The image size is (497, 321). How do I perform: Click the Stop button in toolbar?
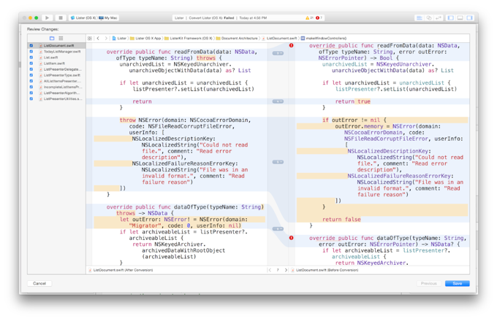(x=61, y=18)
